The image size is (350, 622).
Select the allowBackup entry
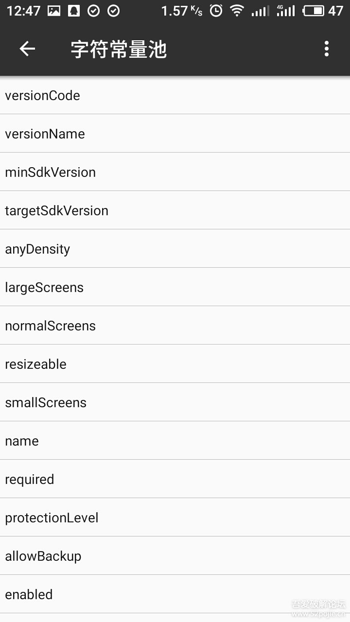click(175, 556)
